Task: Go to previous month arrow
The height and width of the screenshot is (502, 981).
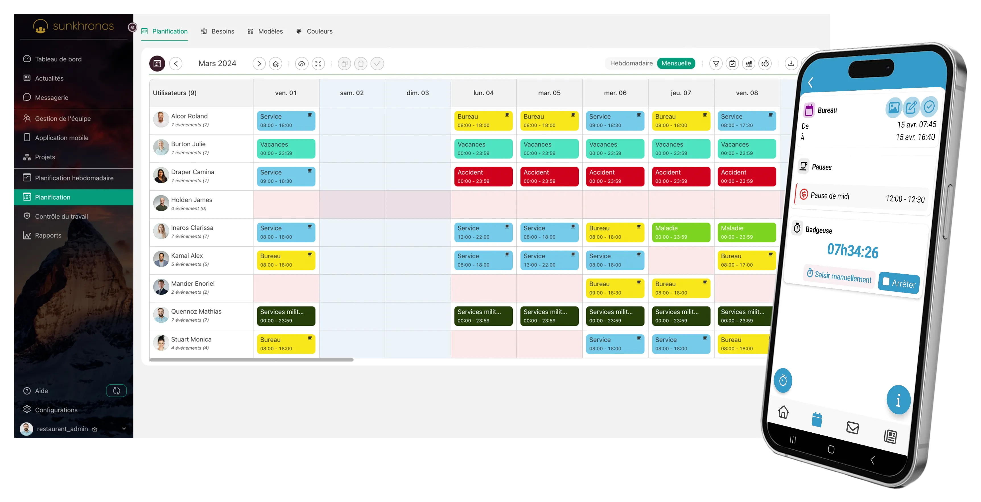Action: coord(176,64)
